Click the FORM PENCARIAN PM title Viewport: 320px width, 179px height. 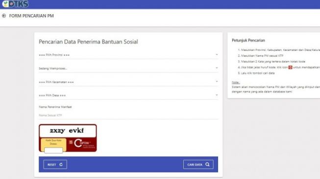pyautogui.click(x=31, y=16)
